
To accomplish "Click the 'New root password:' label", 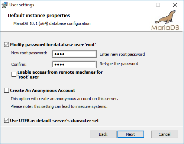I will coord(29,53).
